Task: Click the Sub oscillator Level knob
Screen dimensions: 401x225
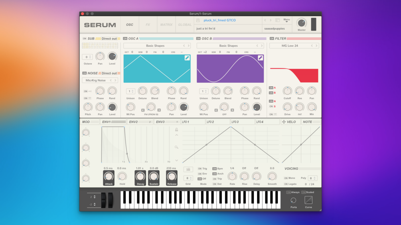Action: 112,57
